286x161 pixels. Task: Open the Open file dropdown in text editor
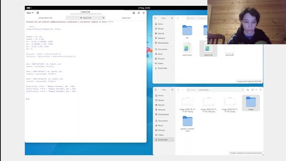30,13
